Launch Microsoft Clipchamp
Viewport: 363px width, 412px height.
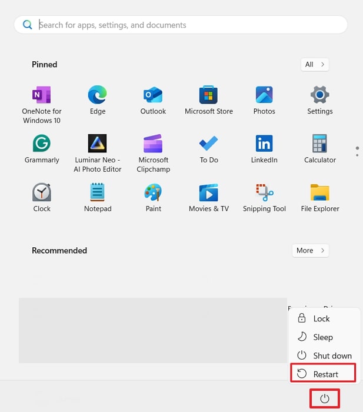tap(153, 154)
